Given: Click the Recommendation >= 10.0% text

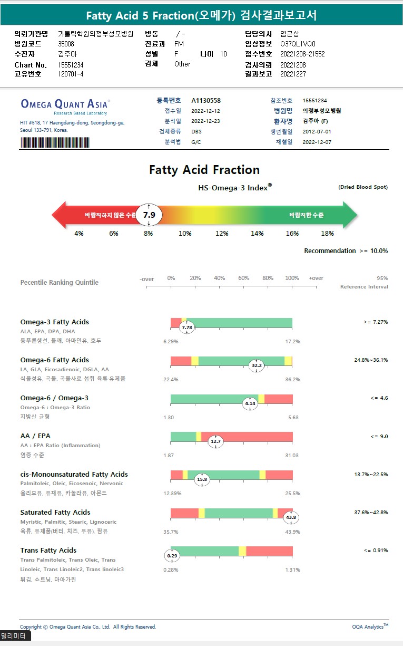Looking at the screenshot, I should (x=346, y=251).
